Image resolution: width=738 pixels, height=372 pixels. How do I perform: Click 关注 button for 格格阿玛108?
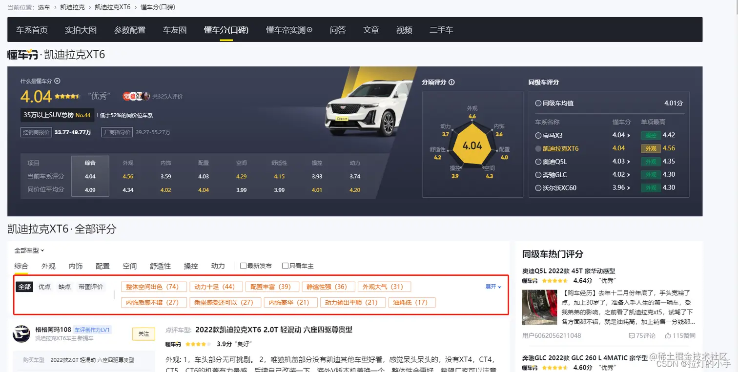click(143, 334)
